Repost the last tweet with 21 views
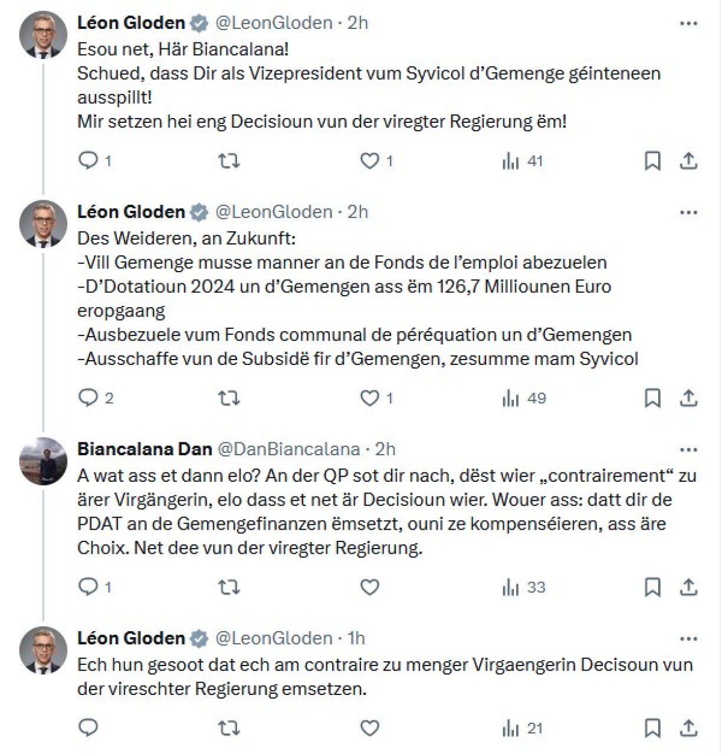 point(229,729)
